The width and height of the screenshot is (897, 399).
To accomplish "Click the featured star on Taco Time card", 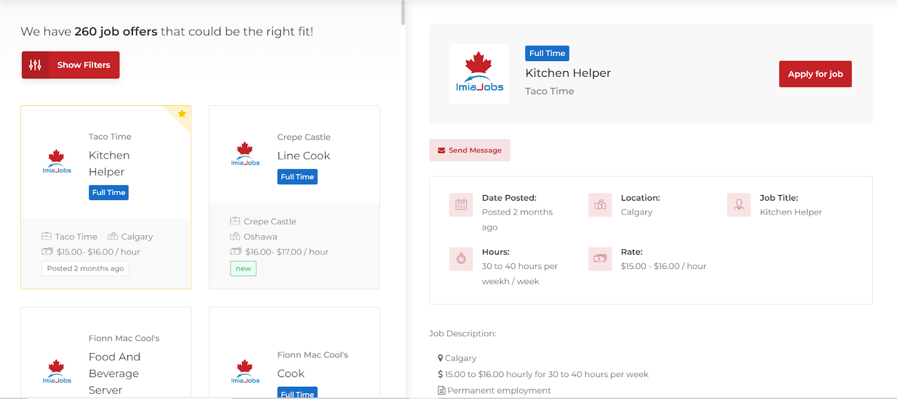I will [182, 114].
